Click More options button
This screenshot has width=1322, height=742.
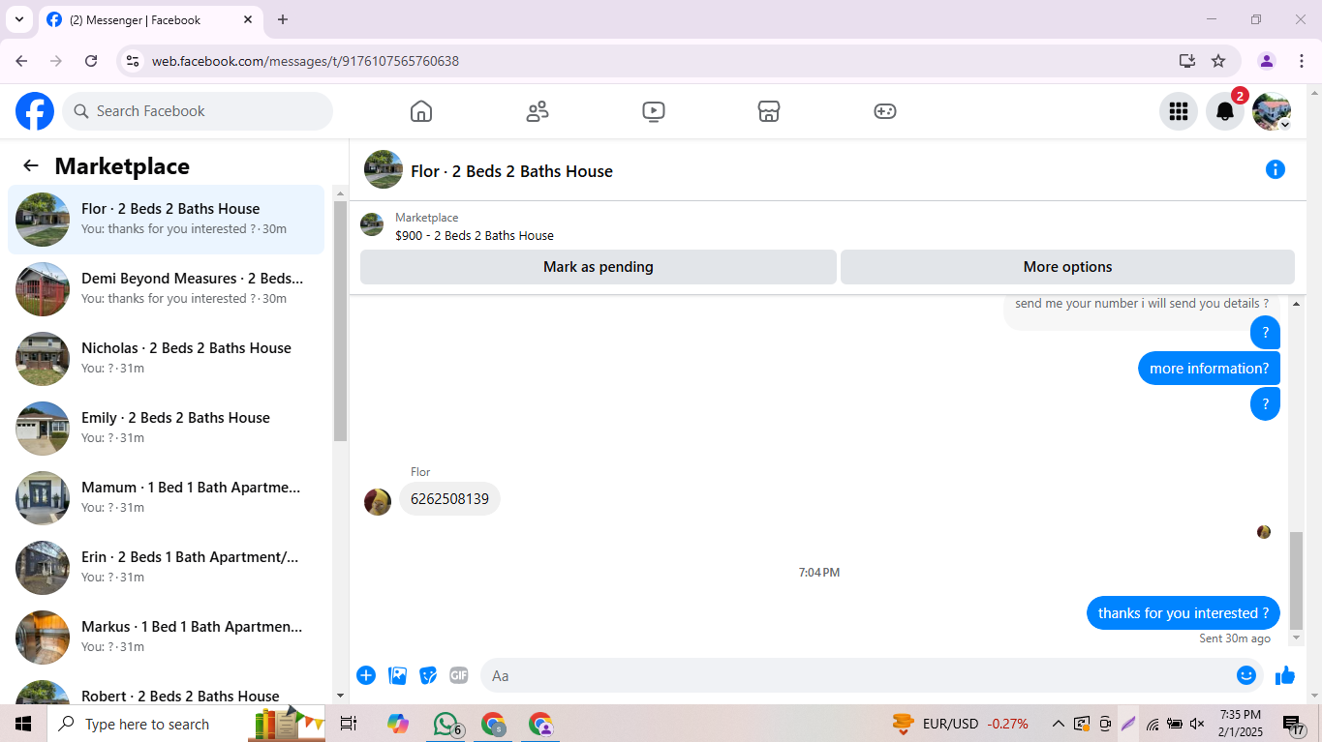point(1067,267)
